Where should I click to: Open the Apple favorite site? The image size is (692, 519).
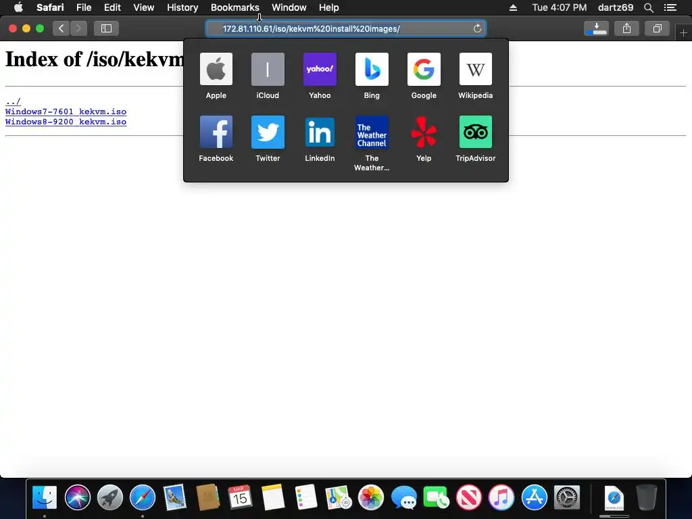click(216, 70)
